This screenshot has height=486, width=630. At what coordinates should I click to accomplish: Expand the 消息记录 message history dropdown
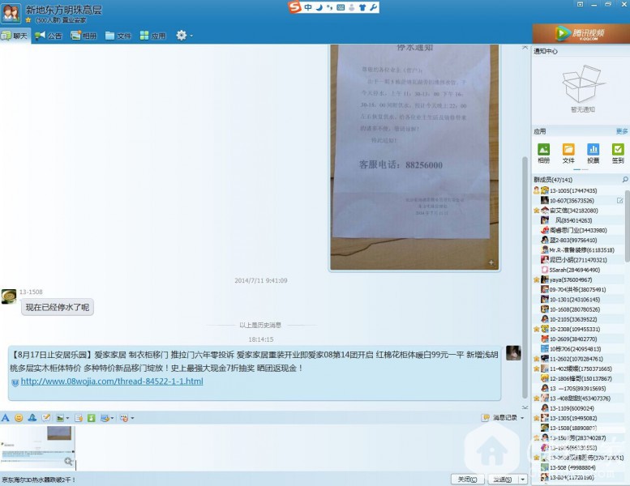[523, 418]
